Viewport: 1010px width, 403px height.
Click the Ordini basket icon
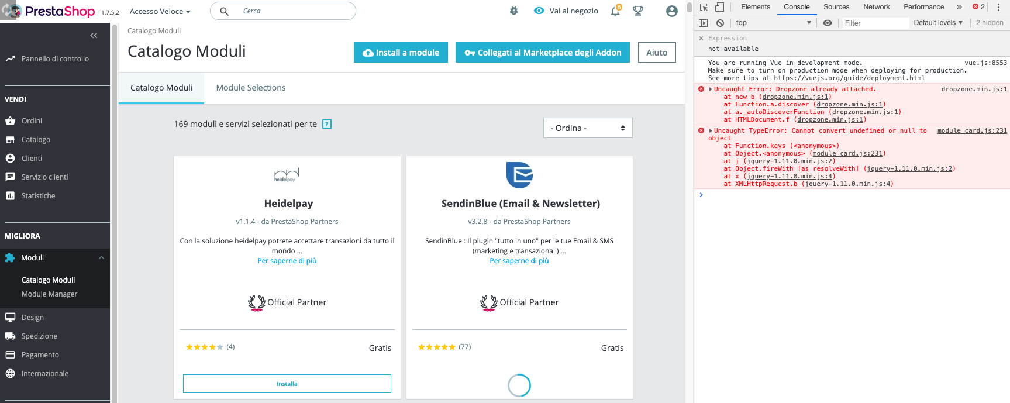coord(10,121)
